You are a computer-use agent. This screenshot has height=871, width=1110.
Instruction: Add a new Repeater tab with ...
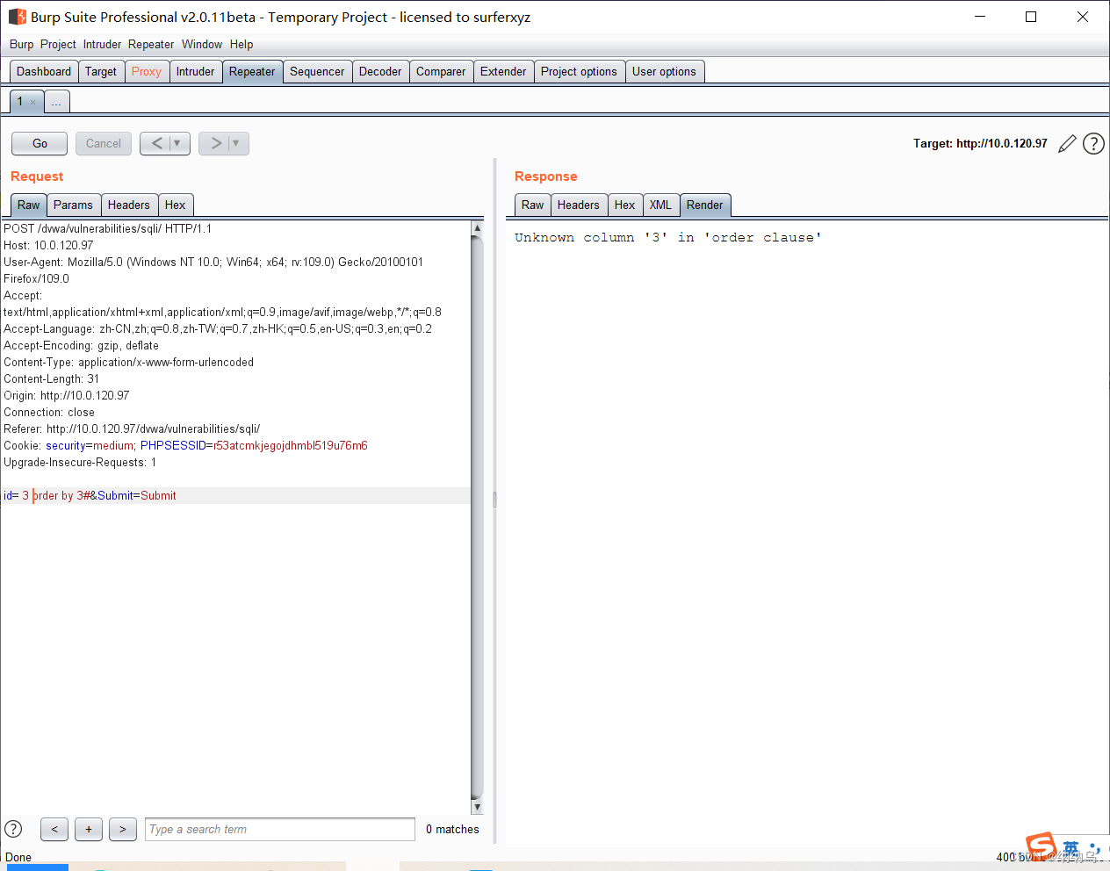click(56, 103)
